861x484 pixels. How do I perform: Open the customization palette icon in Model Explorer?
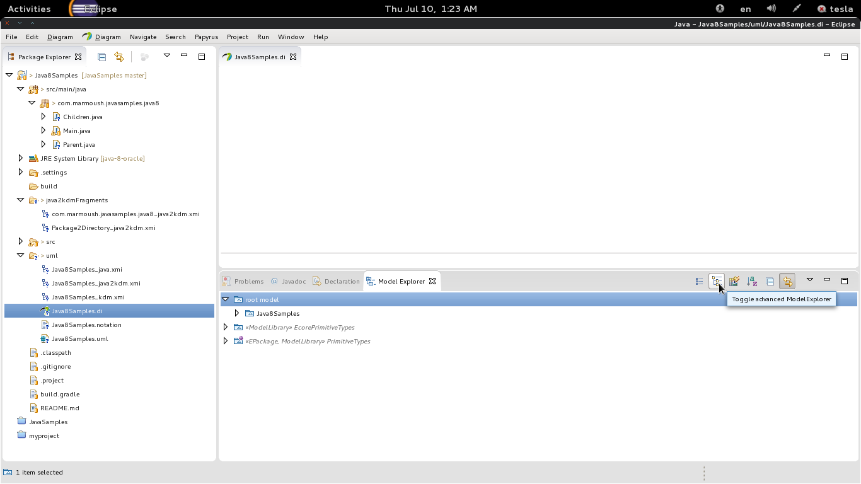tap(734, 281)
